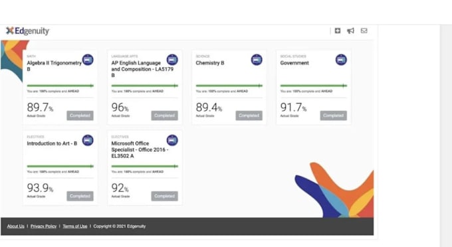
Task: Click the Introduction to Art progress bar
Action: tap(60, 166)
